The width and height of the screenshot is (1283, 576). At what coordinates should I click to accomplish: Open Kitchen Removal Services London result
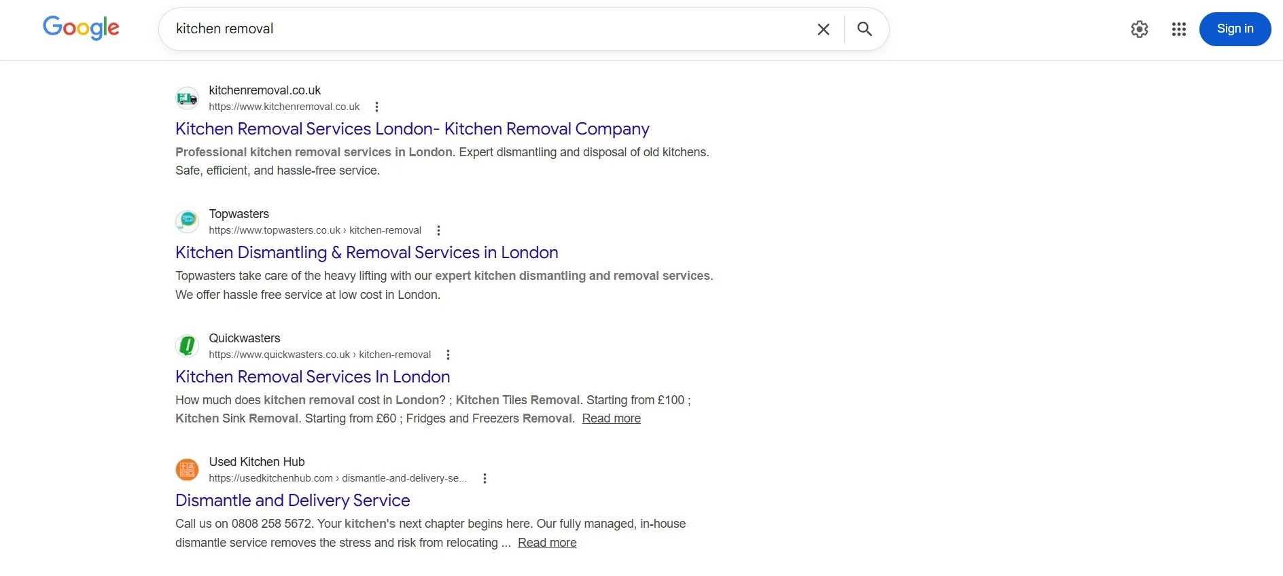pos(412,129)
